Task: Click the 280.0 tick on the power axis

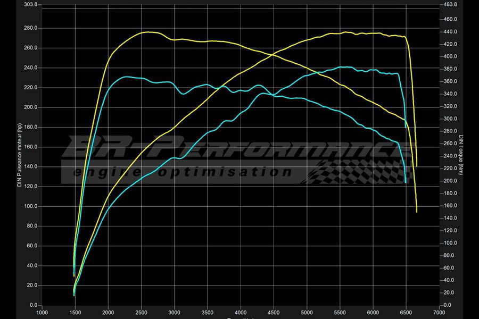Action: (x=30, y=28)
